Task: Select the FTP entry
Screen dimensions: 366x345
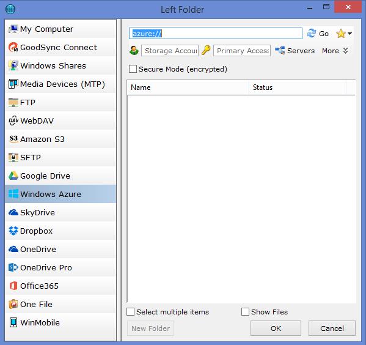Action: point(60,102)
